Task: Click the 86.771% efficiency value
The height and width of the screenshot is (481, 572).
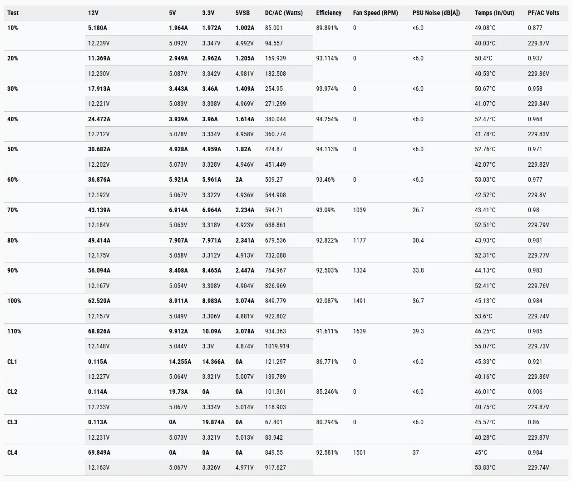Action: pos(327,362)
